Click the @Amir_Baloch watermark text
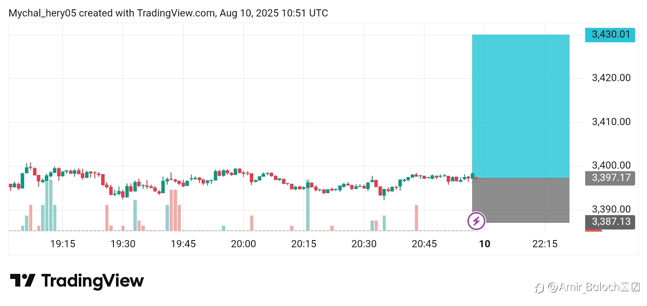This screenshot has width=647, height=306. pos(587,288)
